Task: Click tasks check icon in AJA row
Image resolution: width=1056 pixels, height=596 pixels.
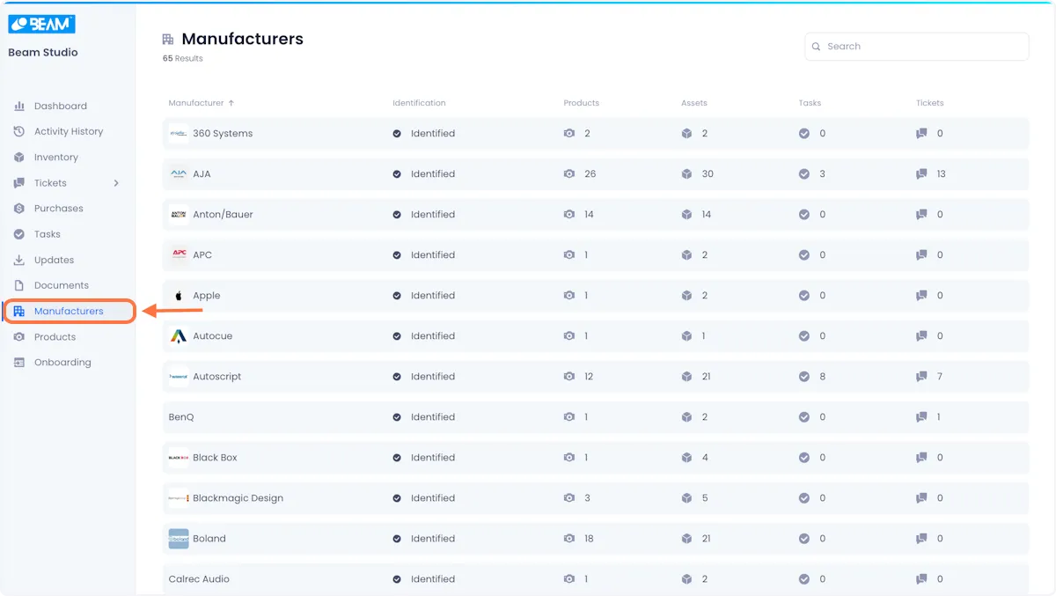Action: [x=804, y=174]
